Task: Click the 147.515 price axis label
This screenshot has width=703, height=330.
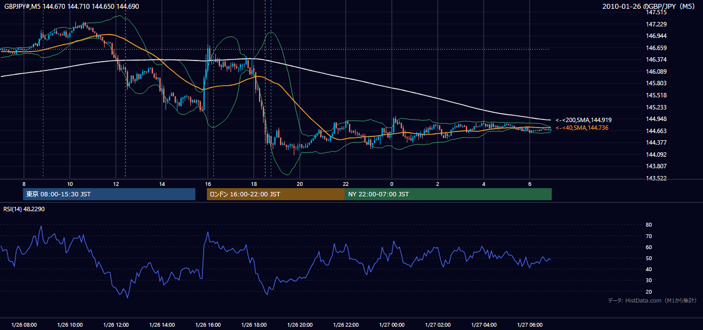Action: (656, 13)
